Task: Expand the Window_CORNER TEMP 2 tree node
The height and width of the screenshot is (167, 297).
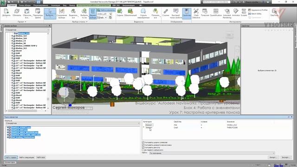Action: tap(12, 45)
